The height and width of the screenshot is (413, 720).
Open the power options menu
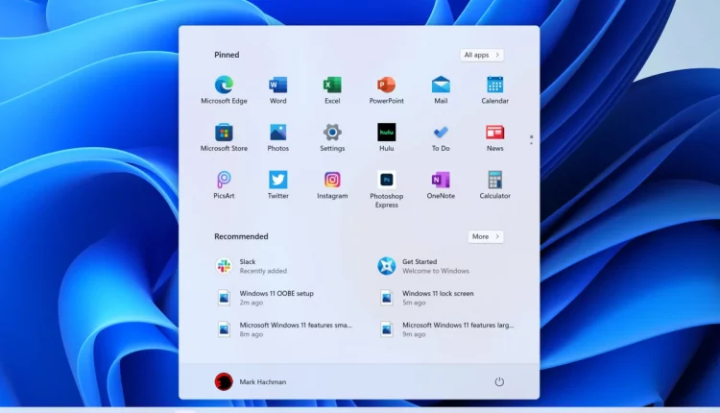[499, 381]
